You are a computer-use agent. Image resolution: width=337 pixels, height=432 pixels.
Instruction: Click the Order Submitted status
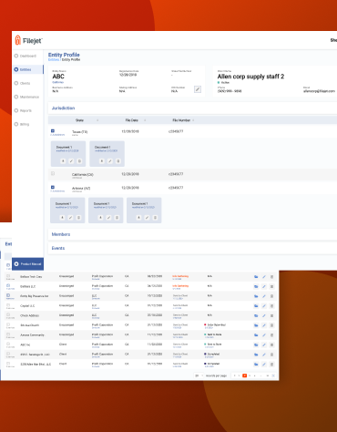coord(217,324)
